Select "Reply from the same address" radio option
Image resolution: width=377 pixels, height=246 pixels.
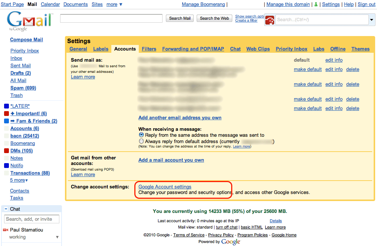(141, 135)
